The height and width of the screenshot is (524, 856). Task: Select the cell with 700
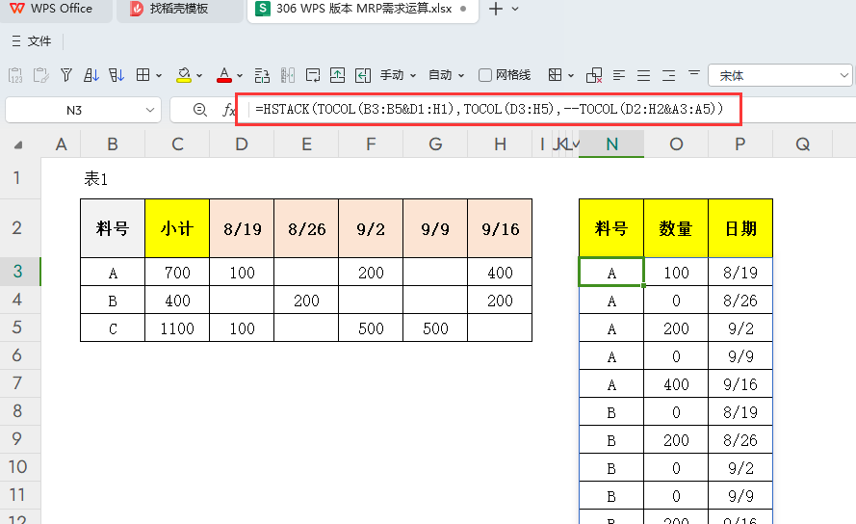click(177, 272)
